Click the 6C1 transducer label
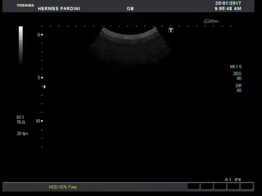 (x=20, y=118)
